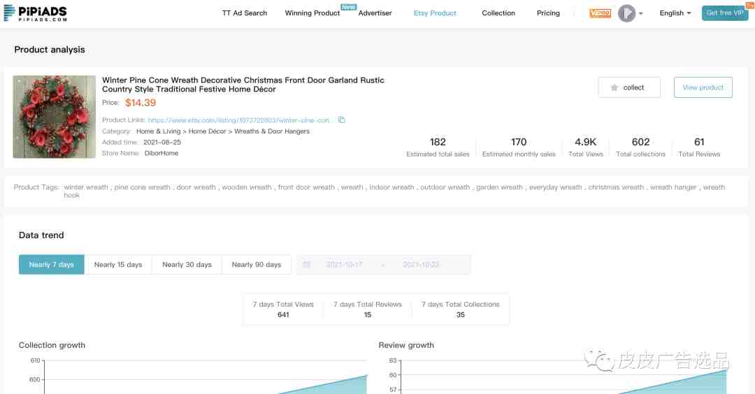Screen dimensions: 755x394
Task: Click 7 days Total Views 641
Action: click(x=283, y=309)
